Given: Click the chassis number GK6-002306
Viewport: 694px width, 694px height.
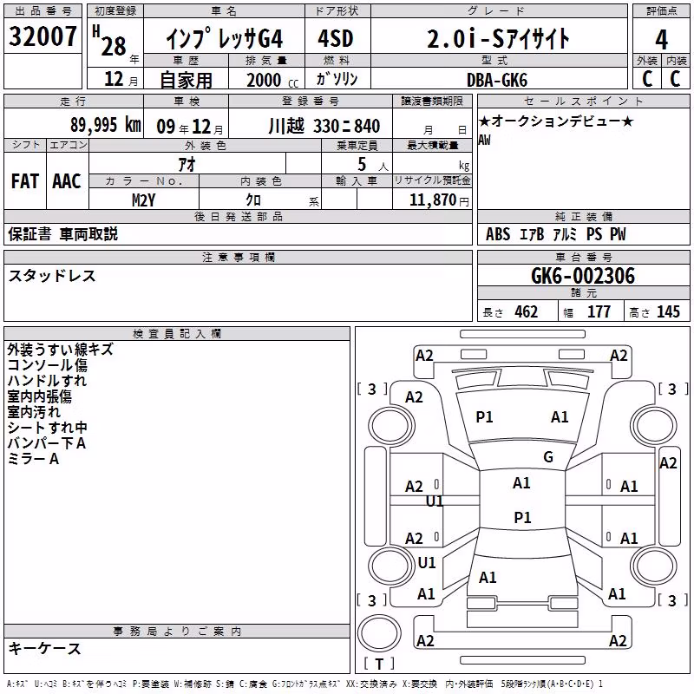Looking at the screenshot, I should (583, 276).
